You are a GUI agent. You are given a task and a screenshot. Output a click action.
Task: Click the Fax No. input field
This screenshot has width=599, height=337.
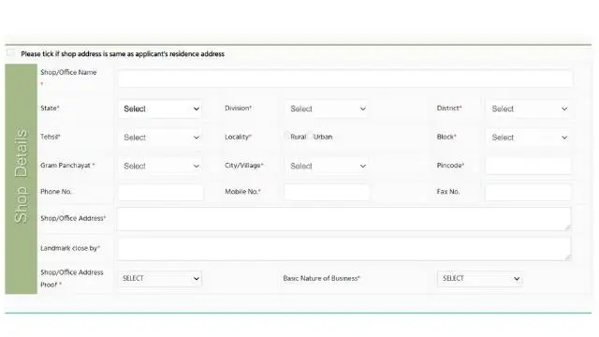(528, 192)
